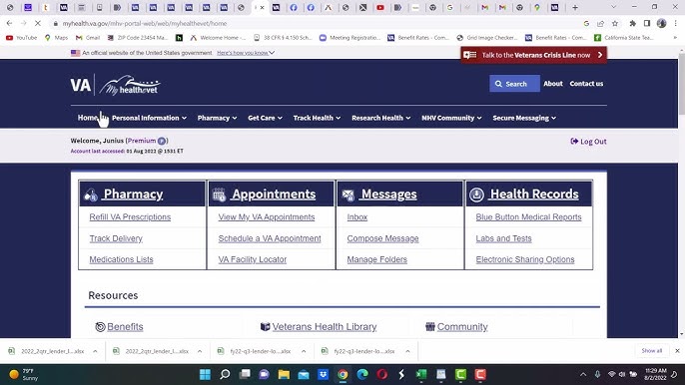Expand "Here's how you know" disclosure
Screen dimensions: 685x385
(x=246, y=53)
